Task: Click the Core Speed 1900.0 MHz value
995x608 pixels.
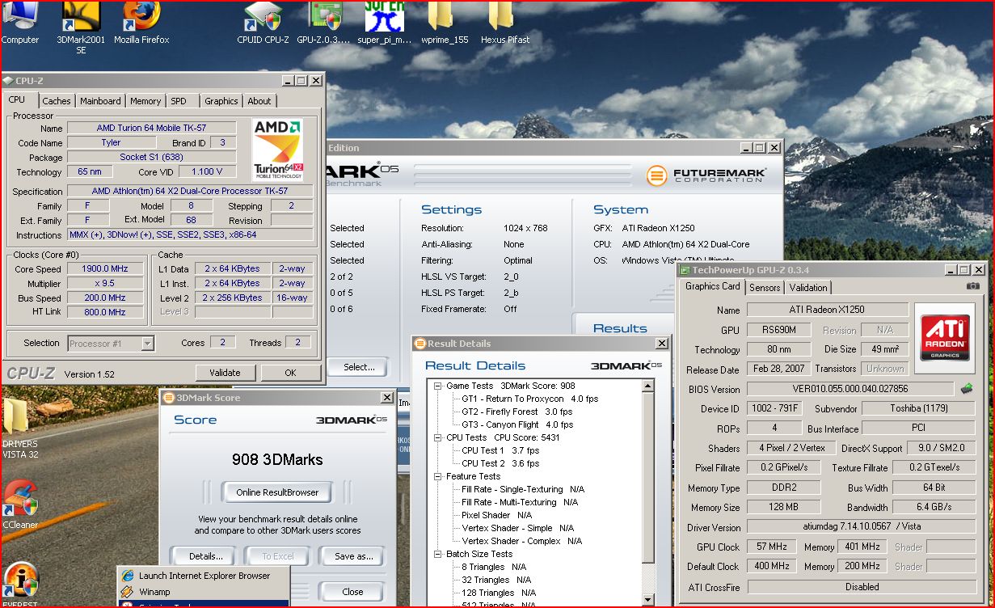Action: pyautogui.click(x=105, y=269)
